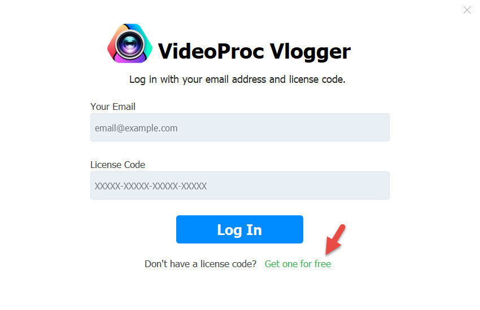Screen dimensions: 480x310
Task: Click the email@example.com placeholder text
Action: (x=136, y=128)
